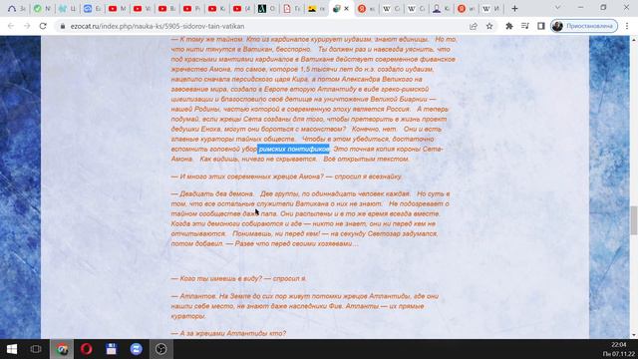Screen dimensions: 638x359
Task: Go forward to next page
Action: point(27,26)
